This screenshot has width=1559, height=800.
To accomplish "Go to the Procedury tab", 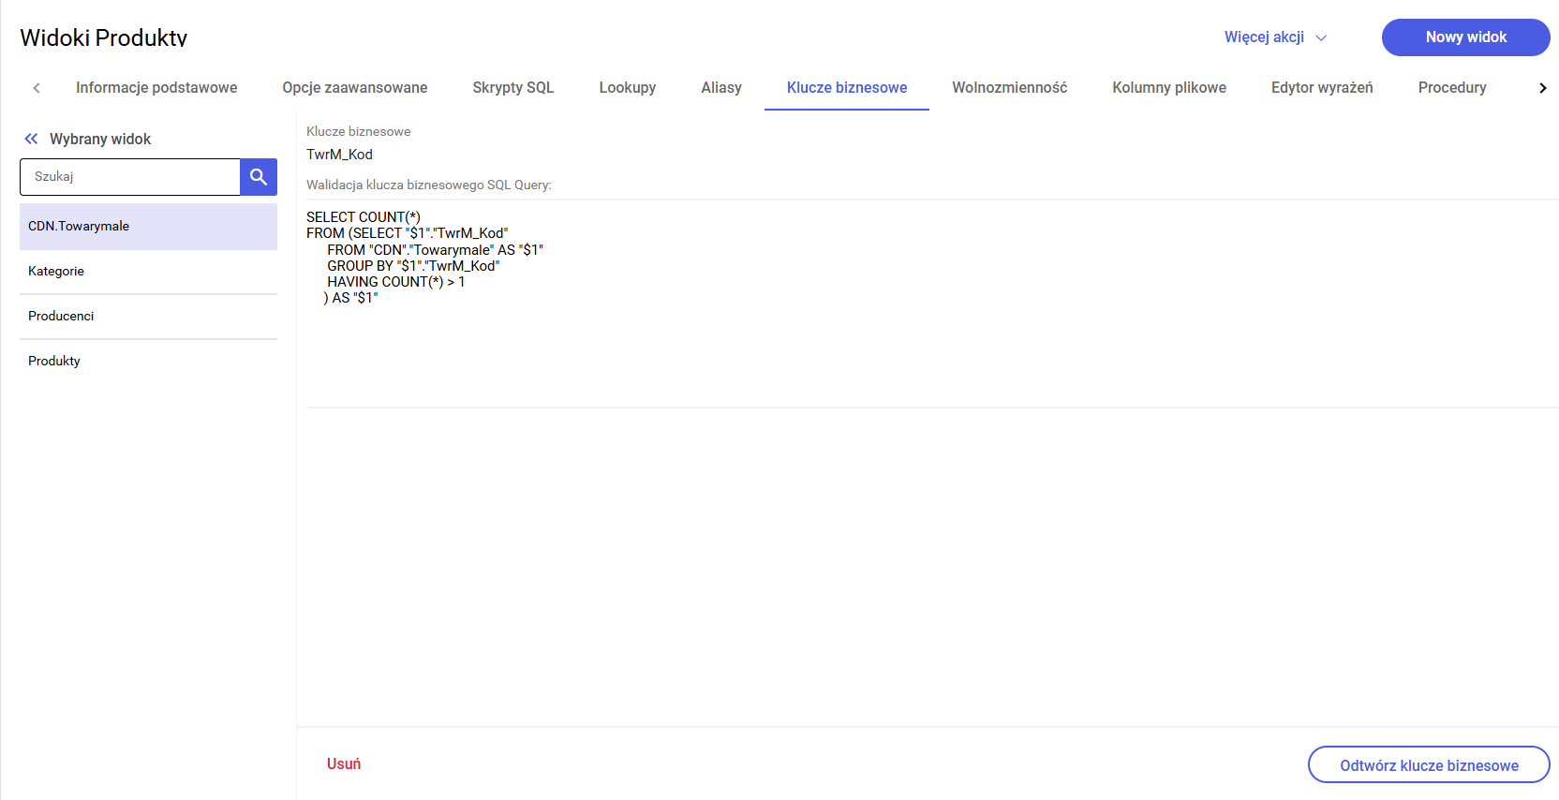I will [x=1452, y=88].
